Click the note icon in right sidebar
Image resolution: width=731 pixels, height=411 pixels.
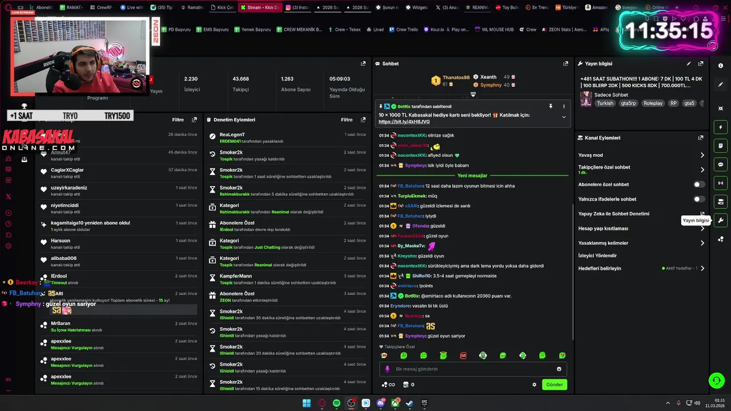pyautogui.click(x=721, y=146)
